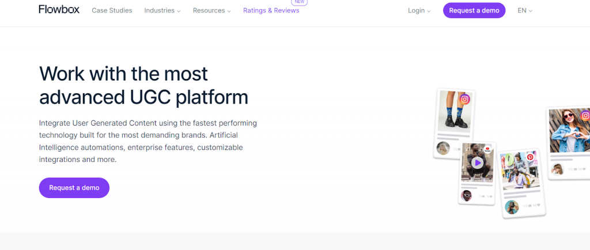The width and height of the screenshot is (590, 250).
Task: Click the Instagram icon on the denim jacket card
Action: 585,116
